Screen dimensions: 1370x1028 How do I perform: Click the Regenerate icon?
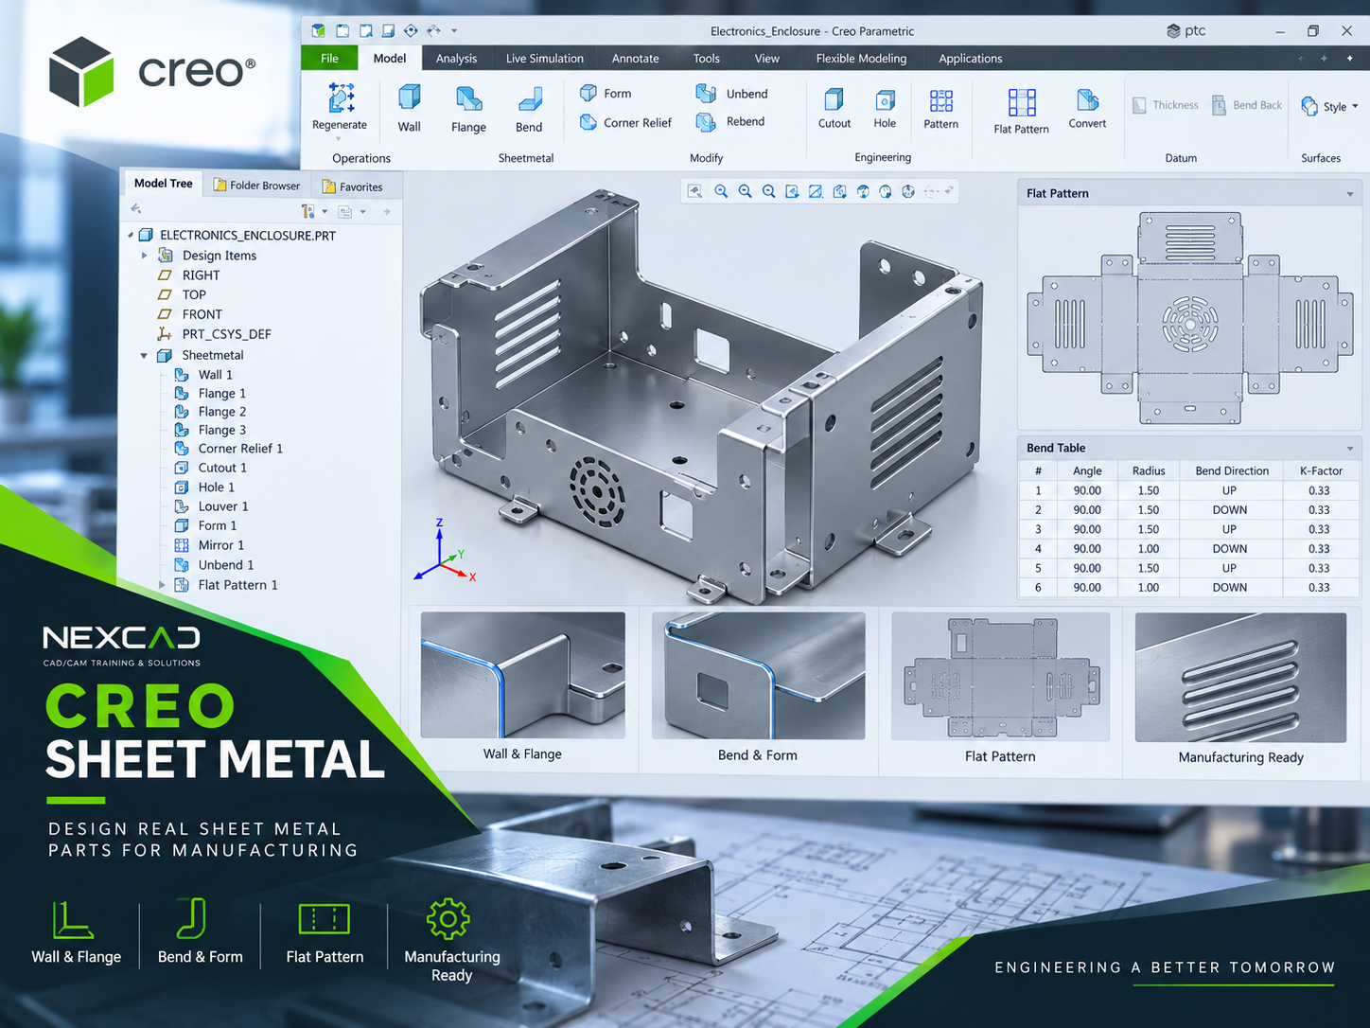tap(341, 97)
